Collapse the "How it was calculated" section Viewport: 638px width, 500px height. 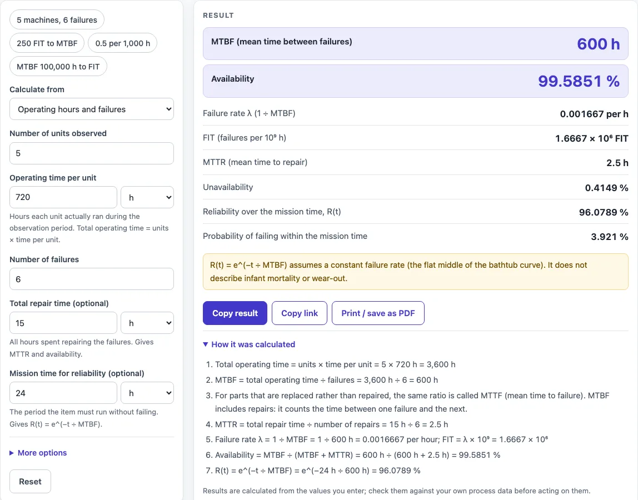coord(249,344)
